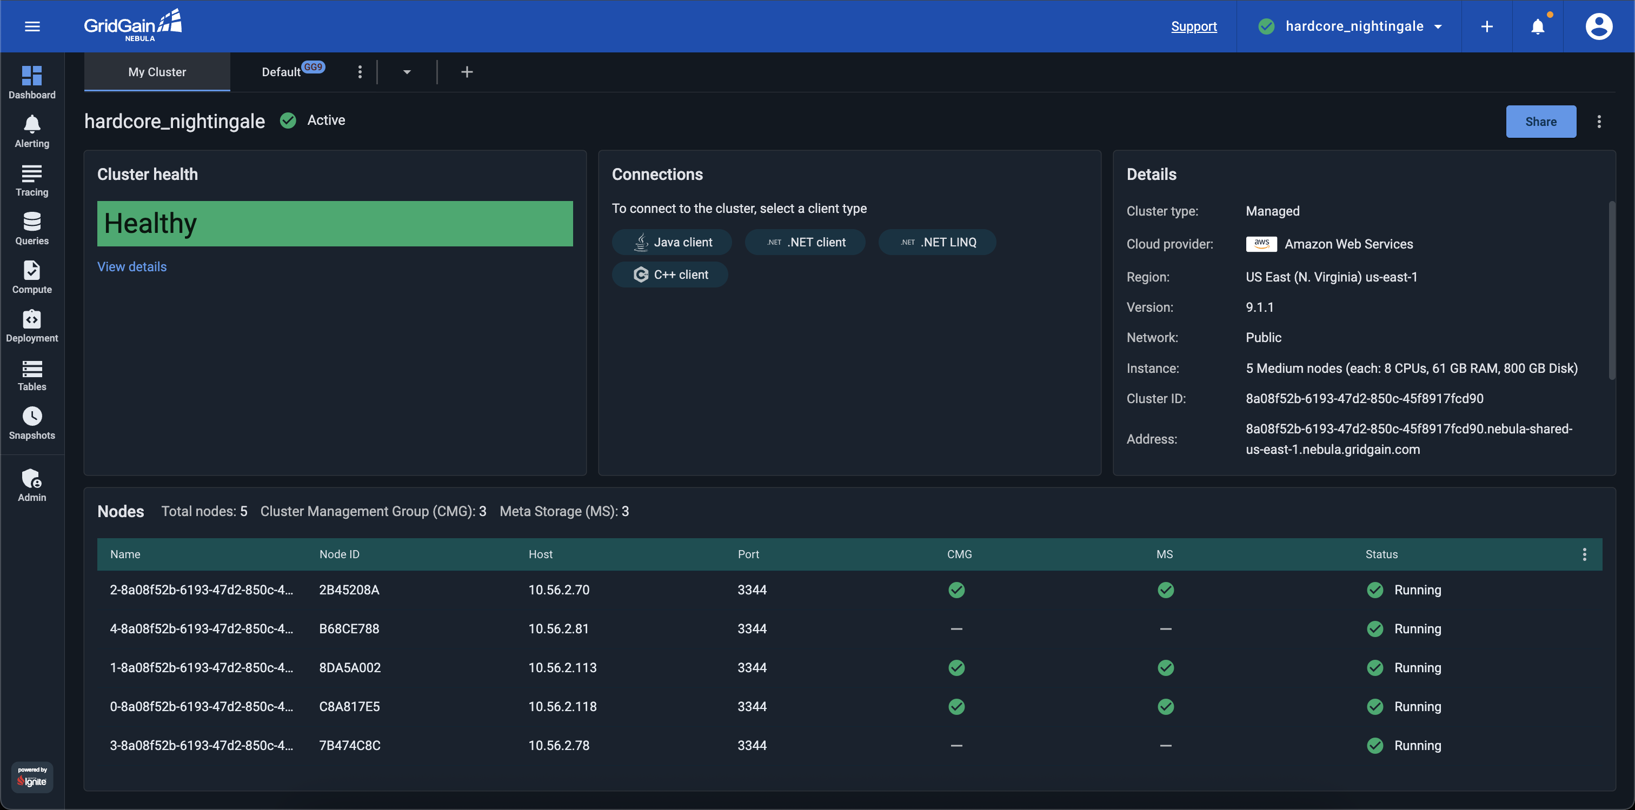Click the GridGain Nebula logo
1635x810 pixels.
[x=132, y=25]
